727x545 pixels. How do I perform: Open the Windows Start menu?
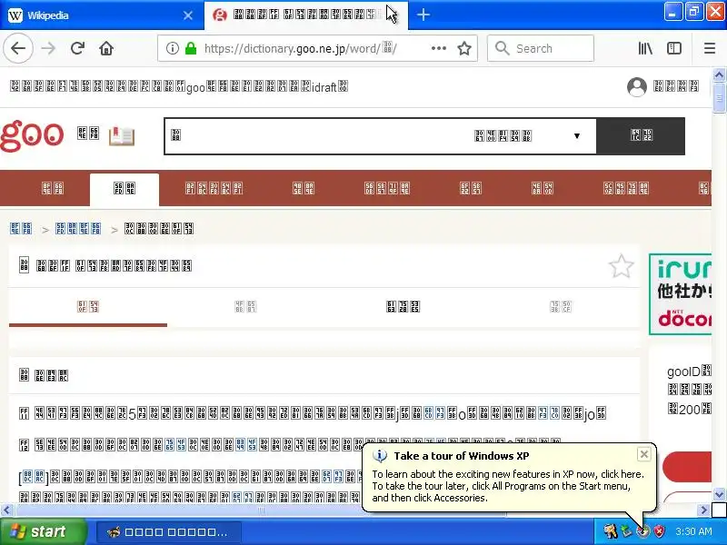(x=44, y=531)
